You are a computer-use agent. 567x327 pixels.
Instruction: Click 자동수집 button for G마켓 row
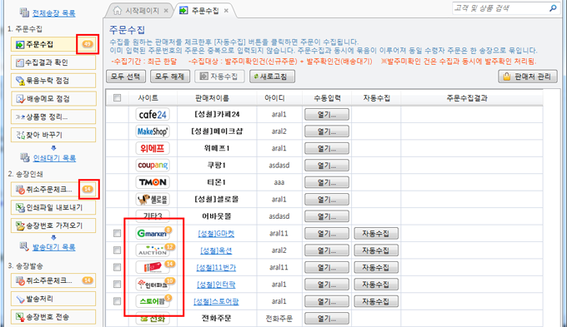pos(376,234)
